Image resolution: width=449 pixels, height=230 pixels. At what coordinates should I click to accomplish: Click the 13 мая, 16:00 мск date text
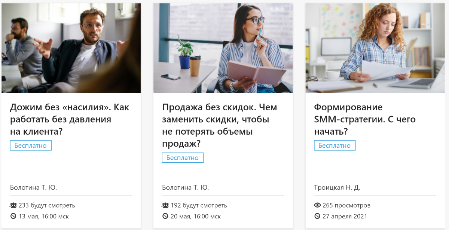(x=44, y=216)
